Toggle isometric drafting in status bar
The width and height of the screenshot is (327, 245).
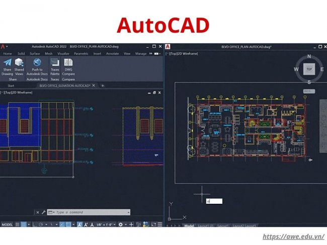(51, 224)
